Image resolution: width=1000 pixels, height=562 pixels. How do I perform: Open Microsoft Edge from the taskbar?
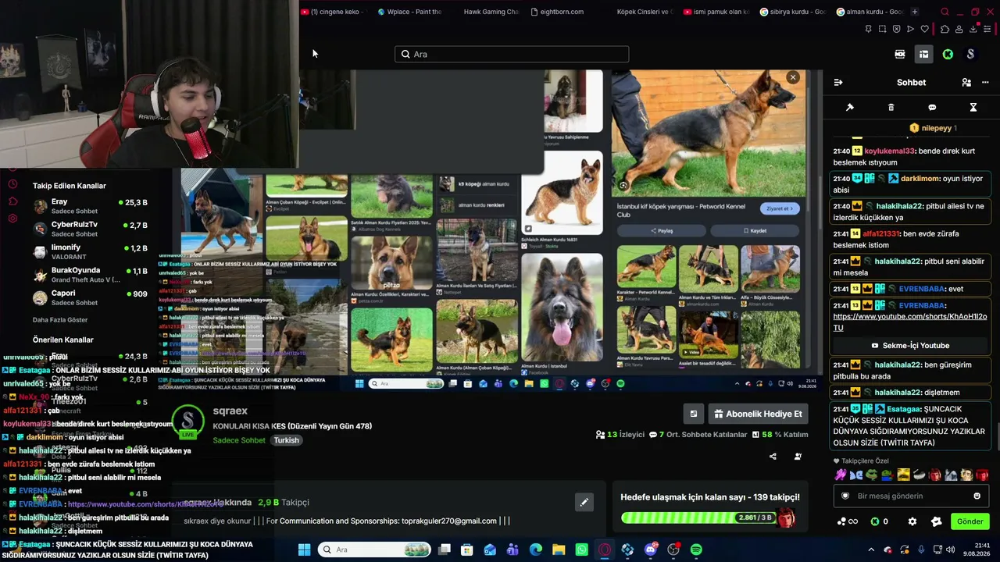tap(536, 550)
